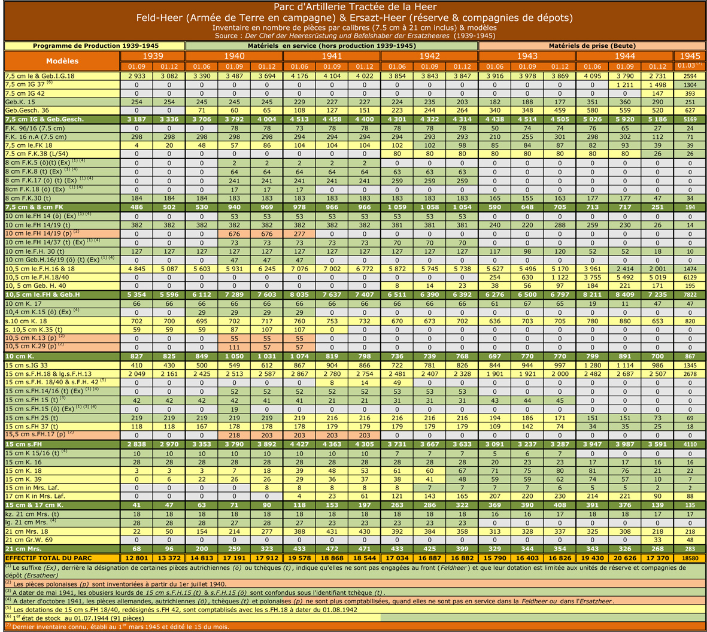Click the title 'Parc d'Artillerie Tractée de la Heer'

coord(355,7)
